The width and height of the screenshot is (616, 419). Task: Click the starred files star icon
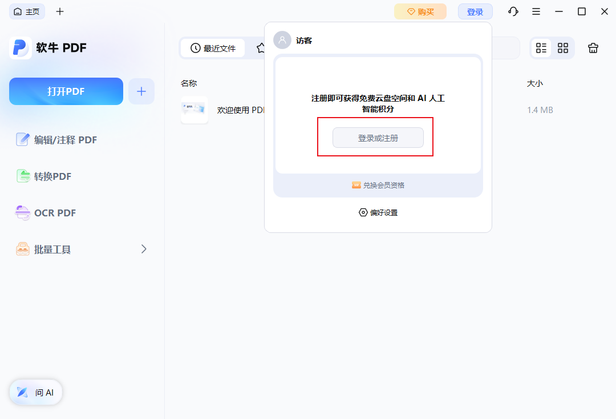(261, 48)
